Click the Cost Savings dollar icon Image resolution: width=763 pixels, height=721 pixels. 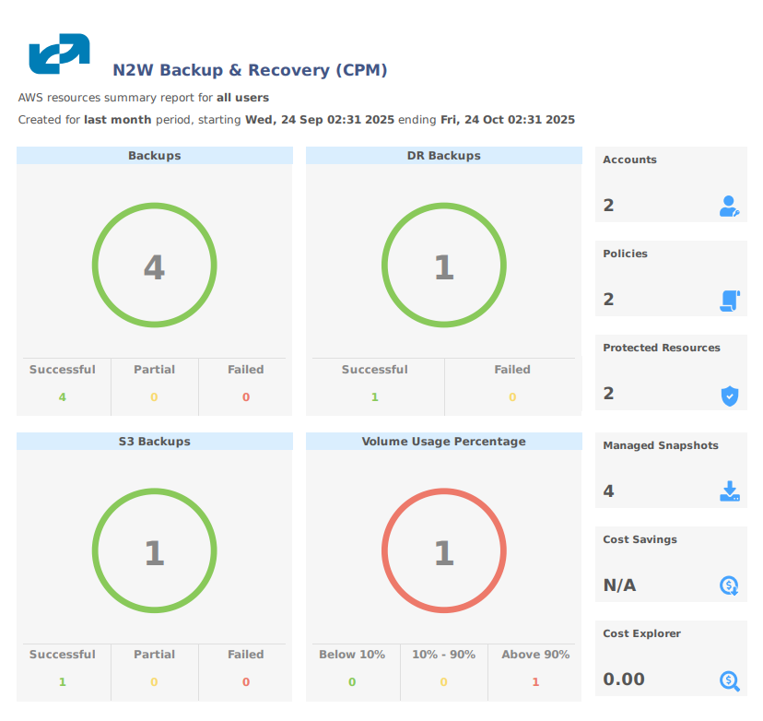(x=729, y=585)
